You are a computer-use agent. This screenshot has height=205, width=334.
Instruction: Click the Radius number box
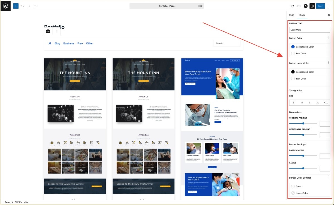click(325, 169)
